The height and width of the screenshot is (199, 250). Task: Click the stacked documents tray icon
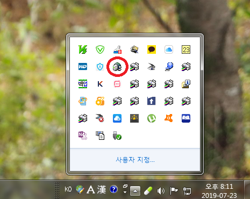click(100, 136)
